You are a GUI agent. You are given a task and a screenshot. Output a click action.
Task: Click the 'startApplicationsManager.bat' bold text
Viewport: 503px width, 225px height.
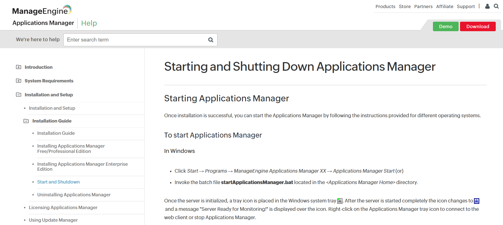(257, 182)
